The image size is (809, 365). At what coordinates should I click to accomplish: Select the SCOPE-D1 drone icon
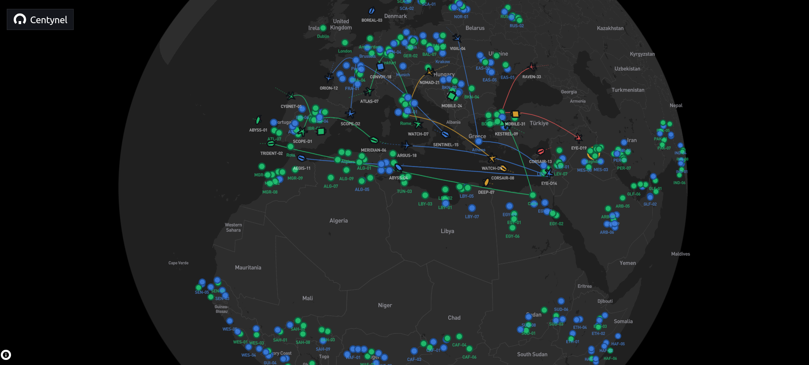tap(302, 131)
